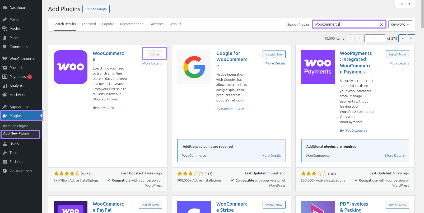Open More Details under Google for WooCommerce Install button

[x=276, y=63]
